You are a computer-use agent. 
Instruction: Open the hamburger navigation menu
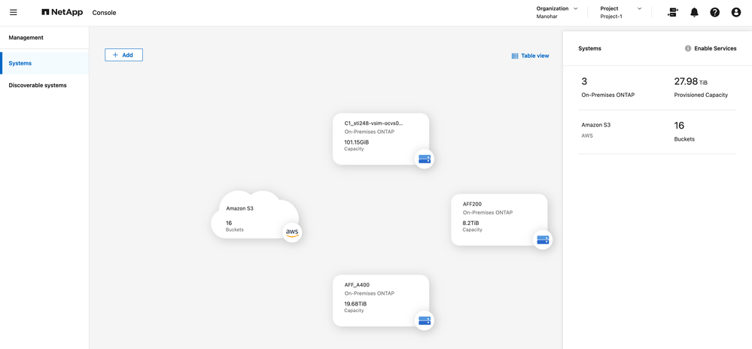tap(14, 13)
